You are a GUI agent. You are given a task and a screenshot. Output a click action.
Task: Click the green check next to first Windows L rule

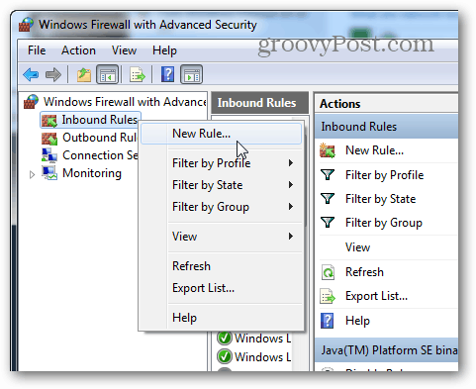(x=225, y=338)
